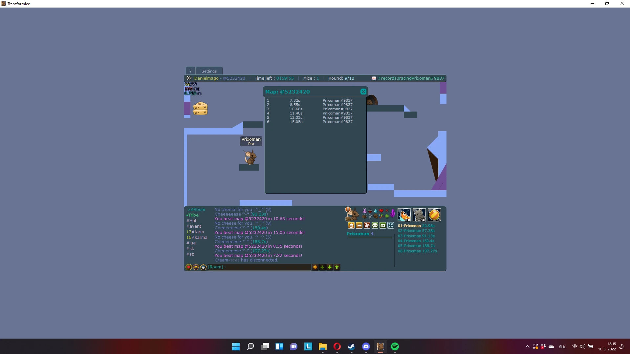Click the RIP tombstone thumbnail numbered 66
Screen dimensions: 630x354
point(419,215)
